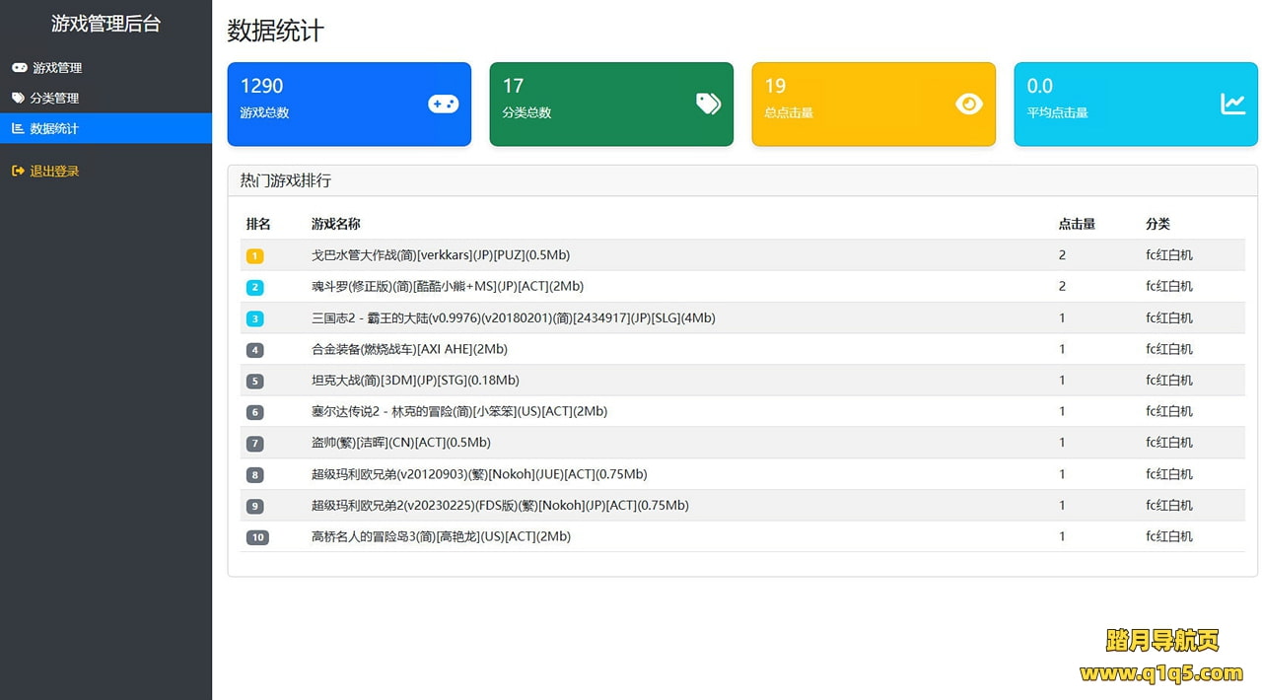This screenshot has width=1262, height=700.
Task: Select the 数据统计 sidebar item
Action: tap(54, 128)
